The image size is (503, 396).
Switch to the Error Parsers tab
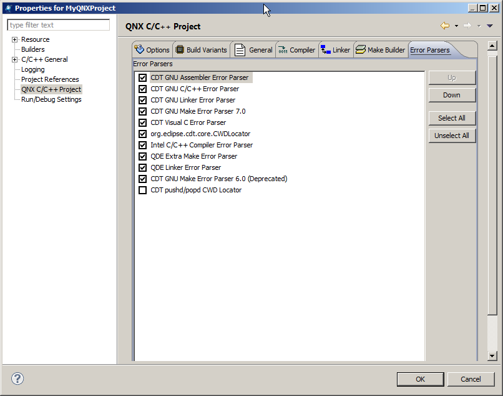(430, 50)
